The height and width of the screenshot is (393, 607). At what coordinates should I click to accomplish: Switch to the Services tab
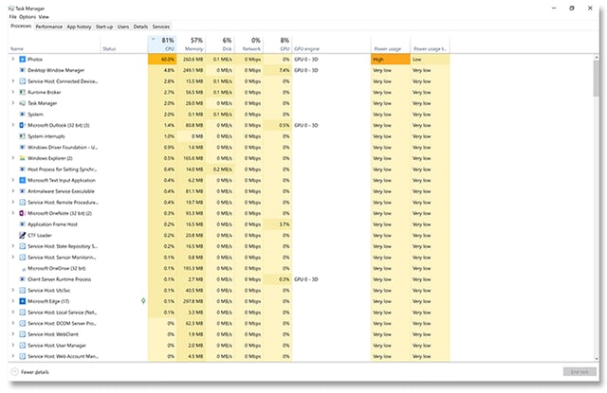tap(161, 27)
